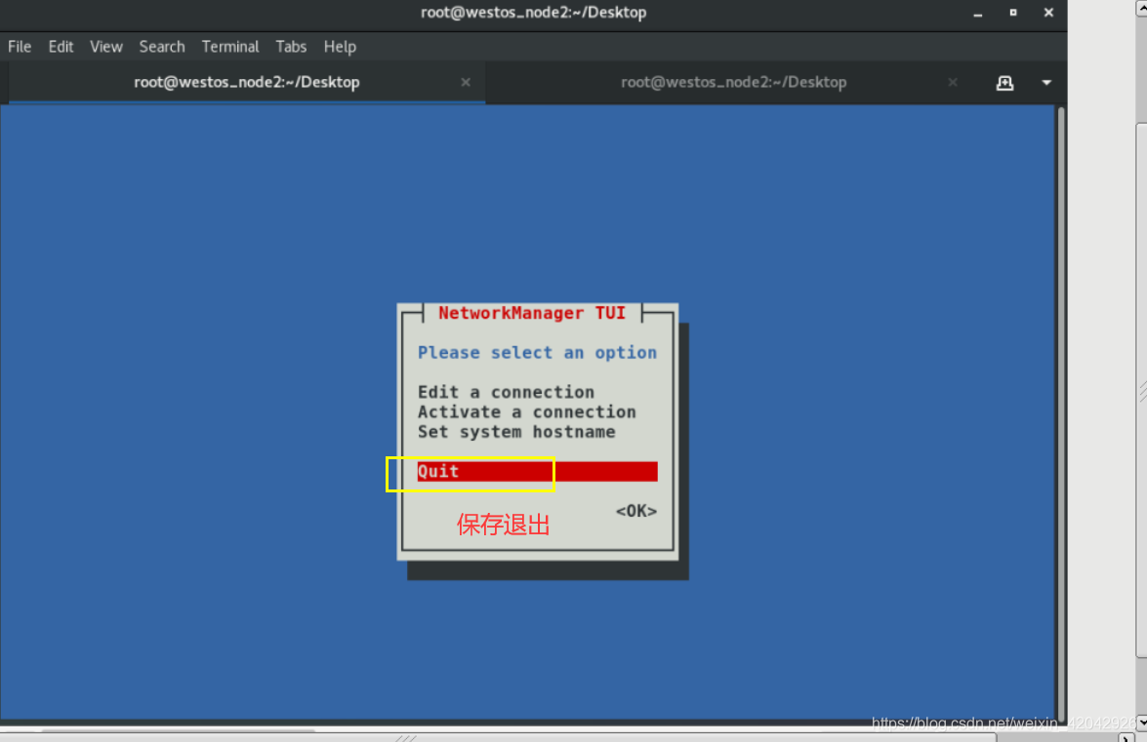Select the highlighted Quit option
This screenshot has height=742, width=1147.
coord(537,471)
